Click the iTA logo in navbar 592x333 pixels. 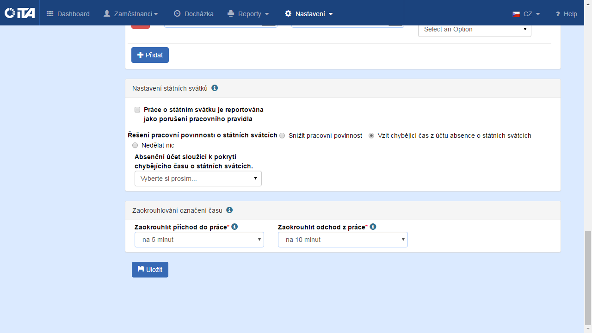[x=19, y=13]
